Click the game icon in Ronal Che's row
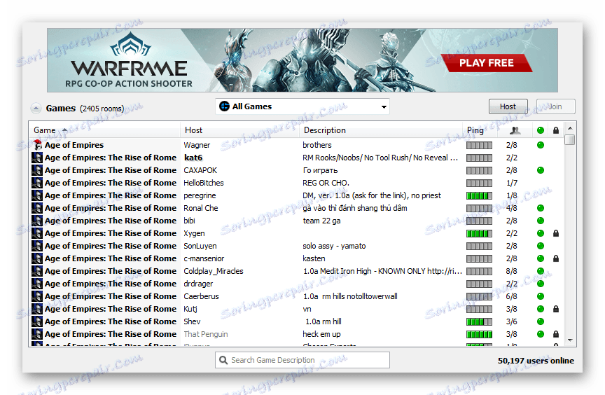Image resolution: width=605 pixels, height=395 pixels. coord(37,208)
